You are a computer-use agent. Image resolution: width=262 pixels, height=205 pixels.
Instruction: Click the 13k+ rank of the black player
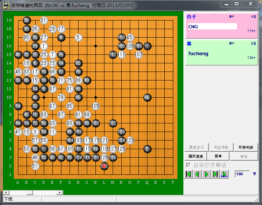click(x=252, y=57)
